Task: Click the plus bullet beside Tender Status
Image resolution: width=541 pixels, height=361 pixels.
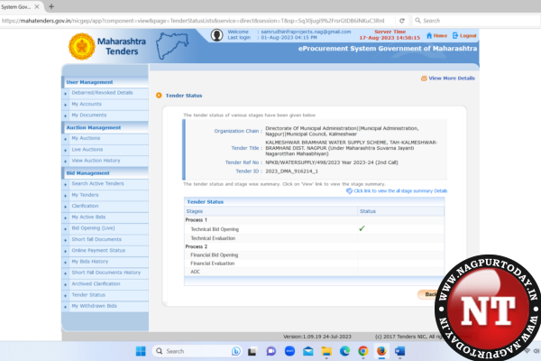Action: (65, 296)
